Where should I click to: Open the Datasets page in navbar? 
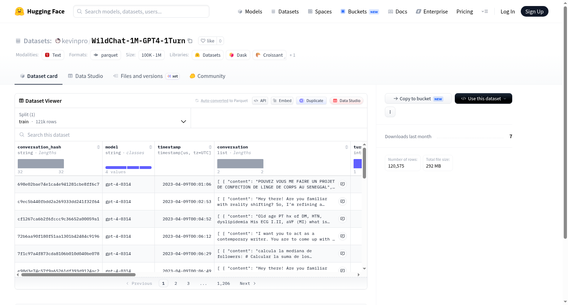point(285,11)
